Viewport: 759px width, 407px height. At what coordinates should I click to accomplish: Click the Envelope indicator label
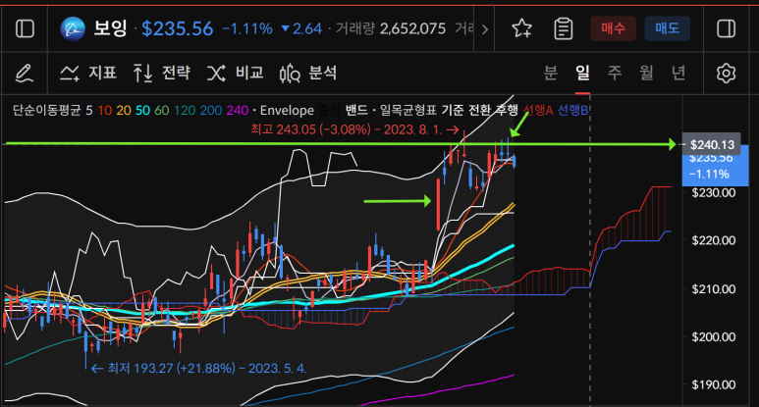point(287,110)
